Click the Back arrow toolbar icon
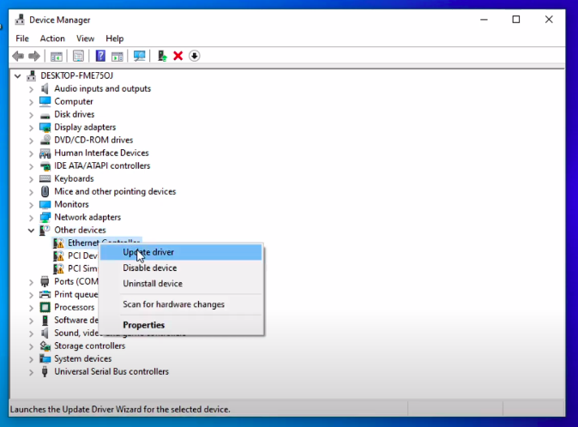Viewport: 578px width, 427px height. pyautogui.click(x=18, y=56)
